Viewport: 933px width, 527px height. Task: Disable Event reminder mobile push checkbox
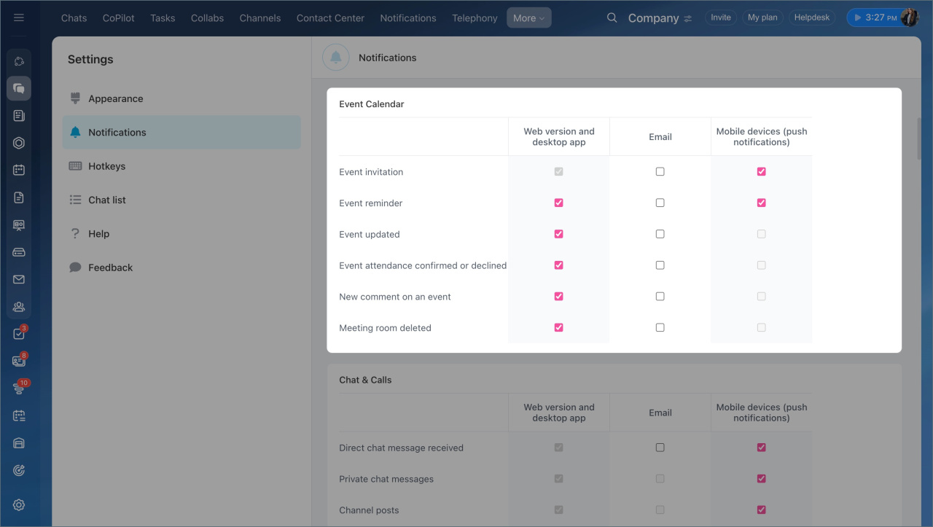click(761, 203)
